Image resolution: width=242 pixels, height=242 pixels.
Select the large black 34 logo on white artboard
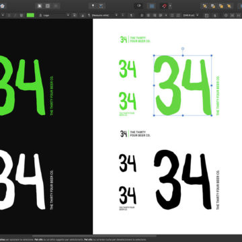click(x=183, y=179)
